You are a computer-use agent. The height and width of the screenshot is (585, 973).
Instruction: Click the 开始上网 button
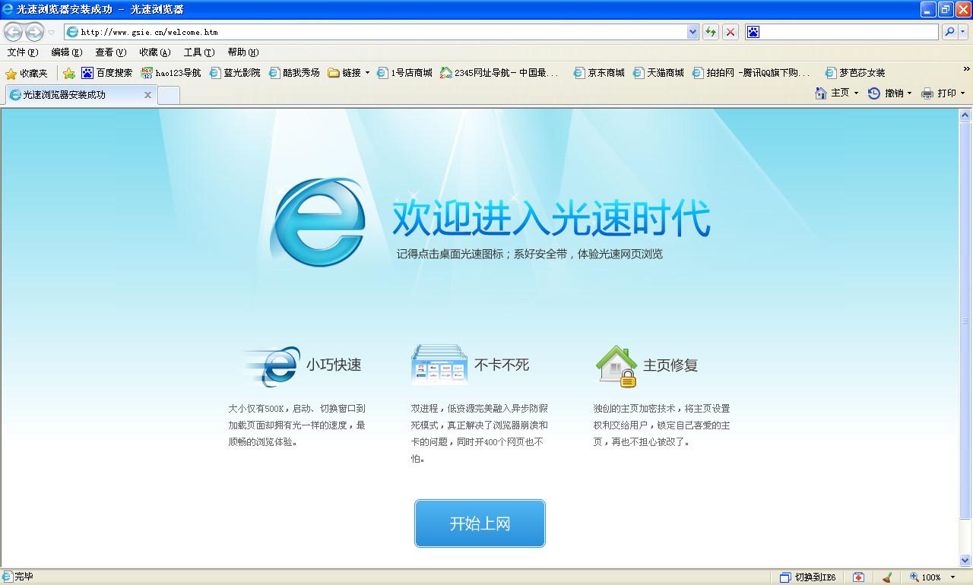tap(480, 523)
